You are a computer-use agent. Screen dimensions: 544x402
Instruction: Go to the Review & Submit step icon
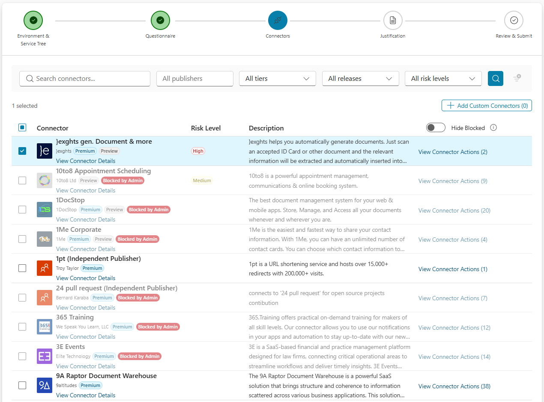tap(514, 20)
